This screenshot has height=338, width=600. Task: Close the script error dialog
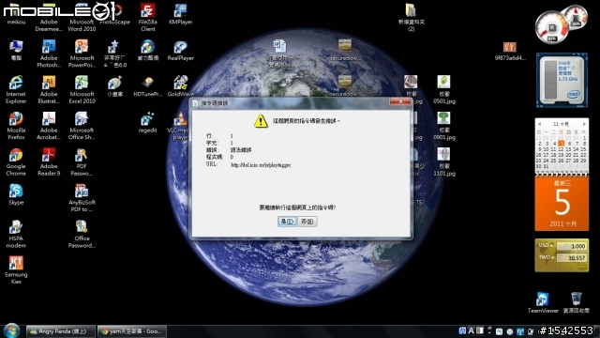click(x=400, y=101)
